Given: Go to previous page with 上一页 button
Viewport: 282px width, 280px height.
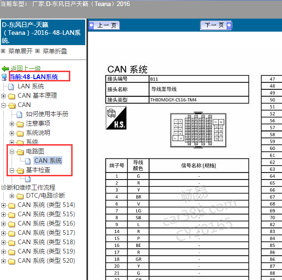Looking at the screenshot, I should point(104,25).
